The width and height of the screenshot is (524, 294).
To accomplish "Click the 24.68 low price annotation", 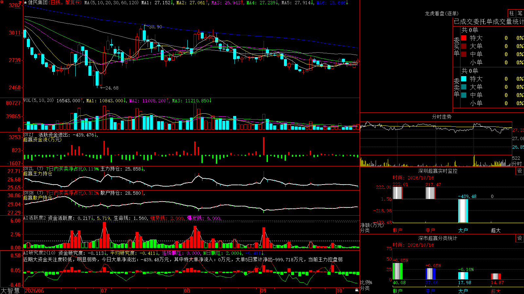I will pos(112,88).
